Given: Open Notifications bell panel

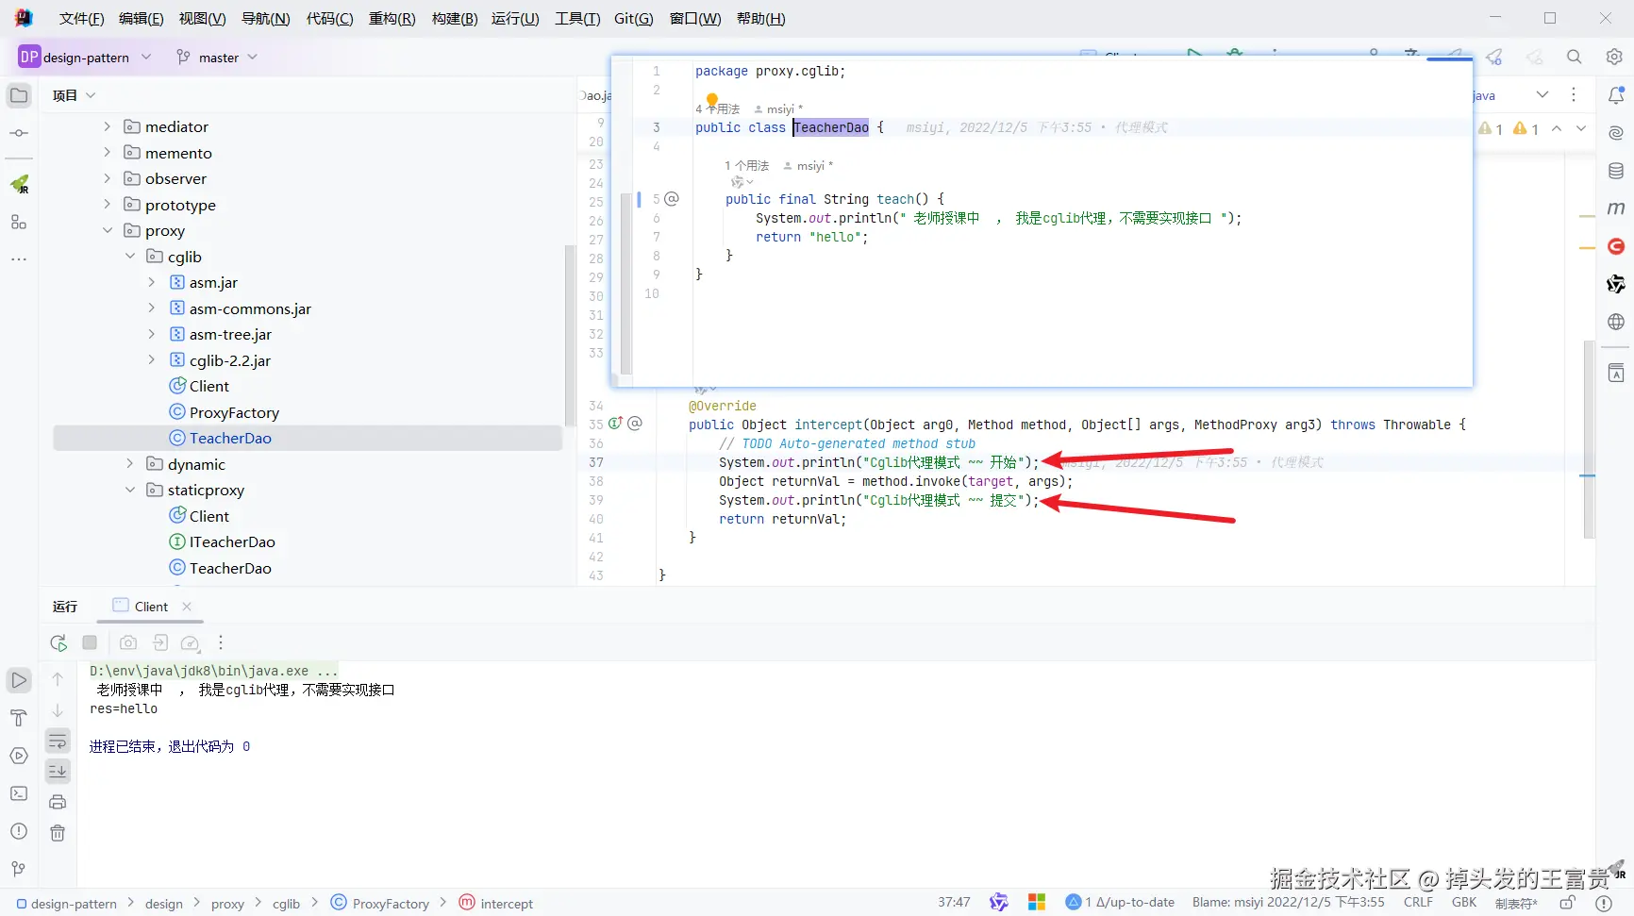Looking at the screenshot, I should 1616,95.
